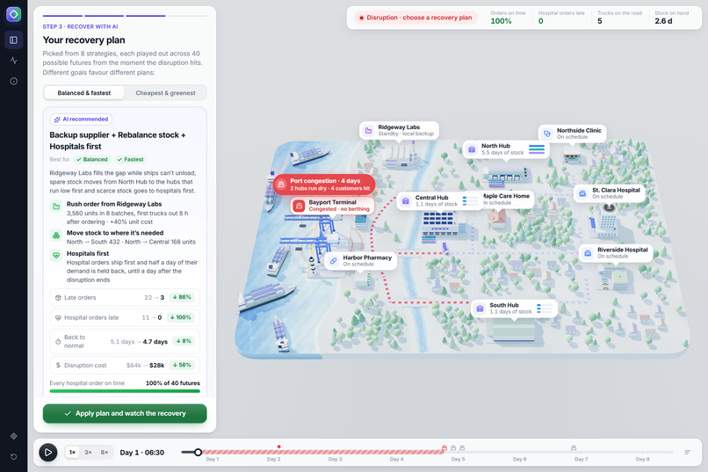Click the South Hub warehouse icon
This screenshot has width=708, height=472.
pos(480,309)
